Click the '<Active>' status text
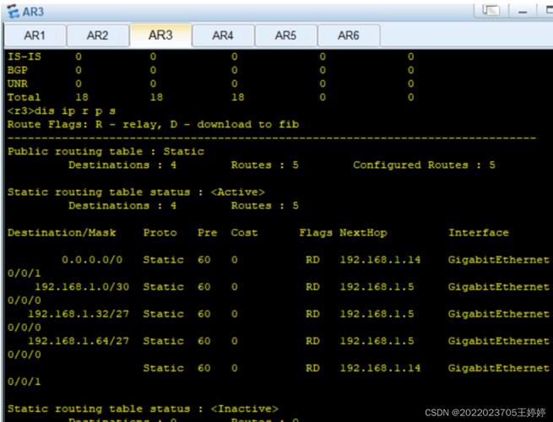The image size is (553, 422). [x=238, y=192]
